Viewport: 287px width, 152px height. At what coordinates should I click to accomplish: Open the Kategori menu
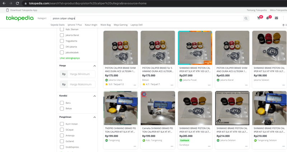42,18
